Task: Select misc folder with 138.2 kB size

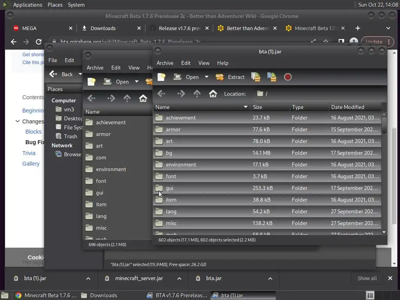Action: coord(267,223)
